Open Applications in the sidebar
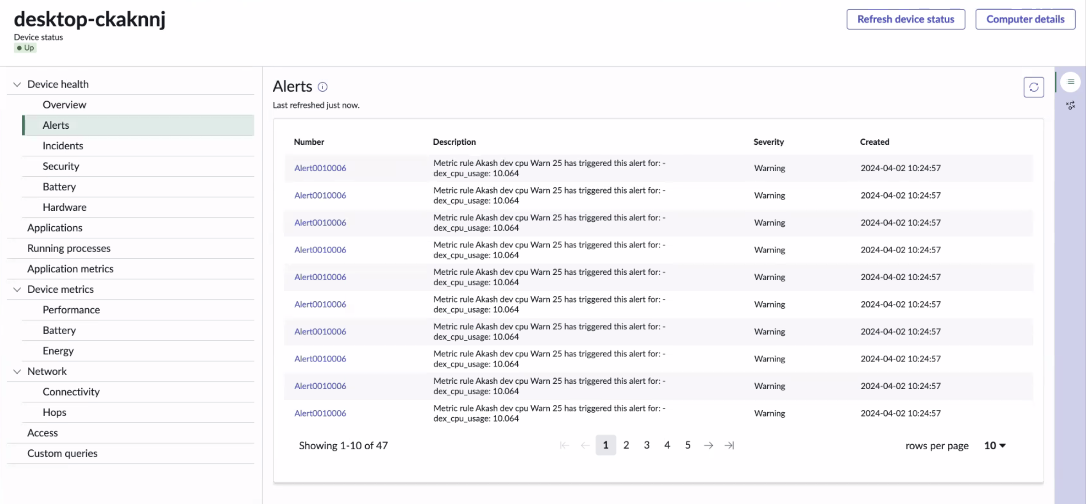1086x504 pixels. click(130, 228)
